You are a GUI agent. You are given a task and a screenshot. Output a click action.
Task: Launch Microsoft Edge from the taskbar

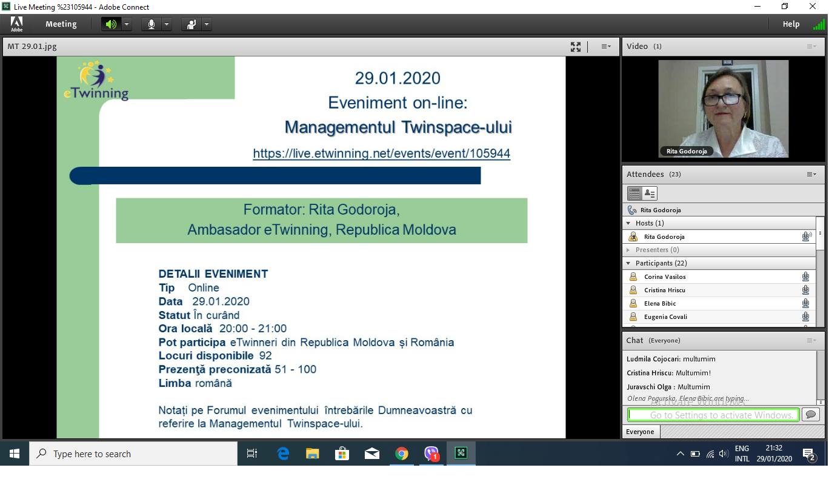283,454
